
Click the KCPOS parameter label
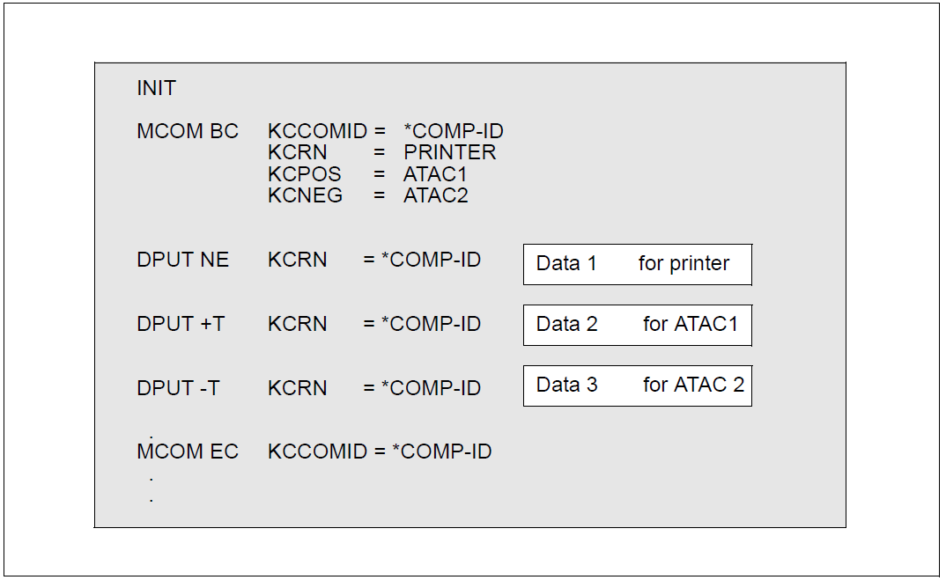(x=304, y=174)
